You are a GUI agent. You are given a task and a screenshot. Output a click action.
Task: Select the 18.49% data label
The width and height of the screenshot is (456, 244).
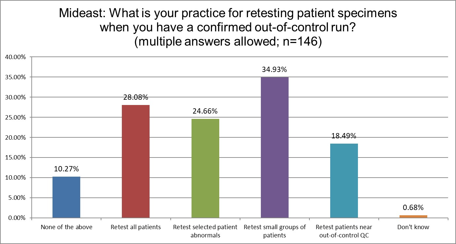pyautogui.click(x=344, y=136)
